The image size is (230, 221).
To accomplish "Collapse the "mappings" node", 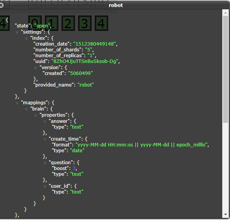I will point(17,104).
